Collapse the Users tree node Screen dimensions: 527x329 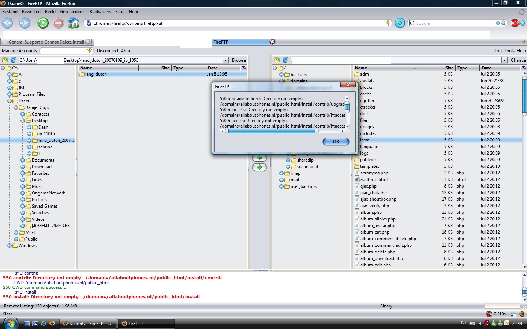(10, 101)
